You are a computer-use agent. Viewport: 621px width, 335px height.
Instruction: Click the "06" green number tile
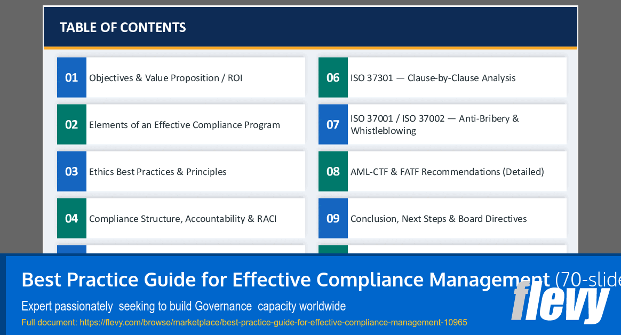pos(333,77)
